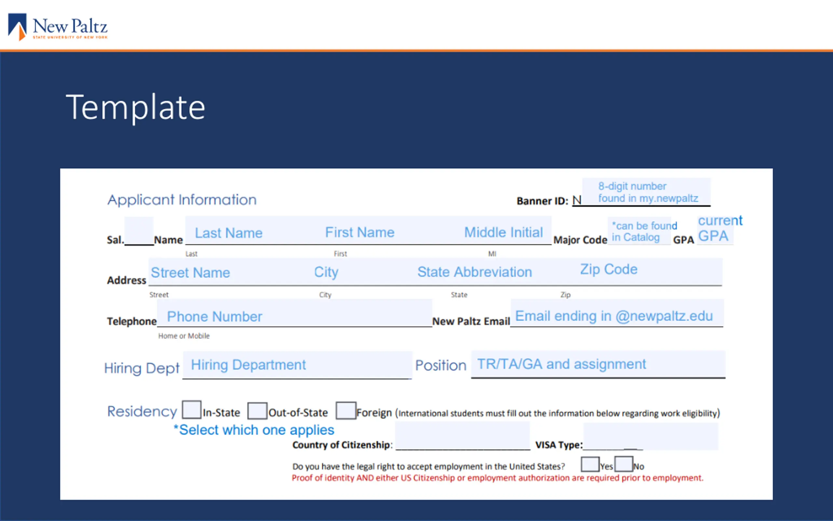Screen dimensions: 833x521
Task: Select the Position TR/TA/GA assignment field
Action: 598,364
